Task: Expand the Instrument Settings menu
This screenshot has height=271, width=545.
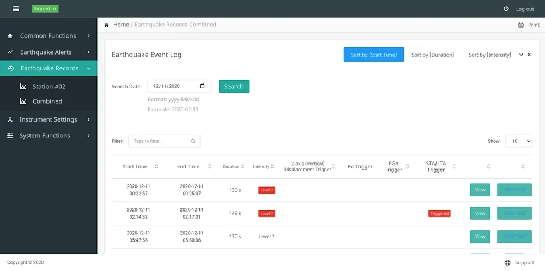Action: click(89, 119)
